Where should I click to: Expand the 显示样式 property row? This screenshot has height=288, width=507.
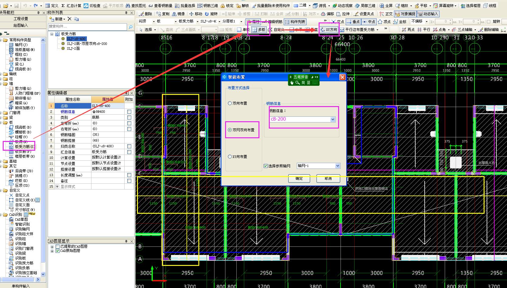(x=57, y=187)
